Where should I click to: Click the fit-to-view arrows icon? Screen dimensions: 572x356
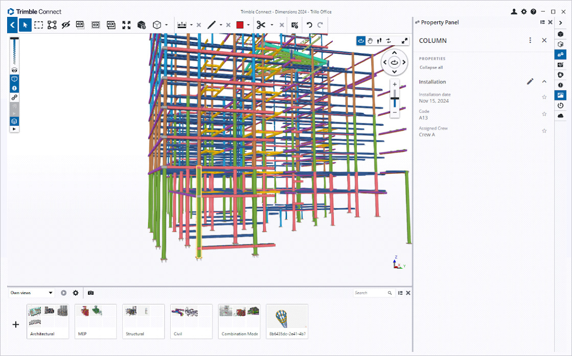127,25
